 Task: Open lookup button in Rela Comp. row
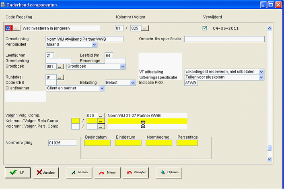point(101,121)
